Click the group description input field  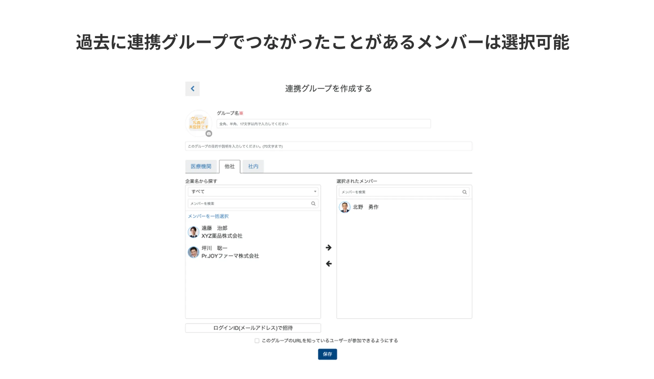point(328,146)
